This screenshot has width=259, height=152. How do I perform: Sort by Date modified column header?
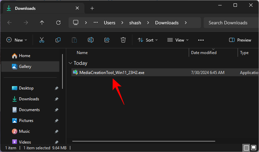204,53
